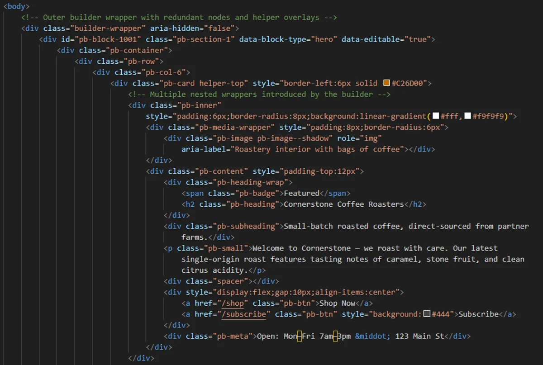This screenshot has height=365, width=543.
Task: Place cursor inside the opening body tag
Action: [x=17, y=6]
